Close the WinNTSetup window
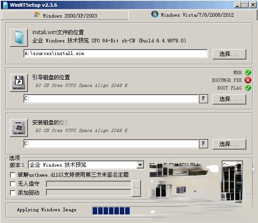Viewport: 258px width, 223px height. (x=253, y=5)
